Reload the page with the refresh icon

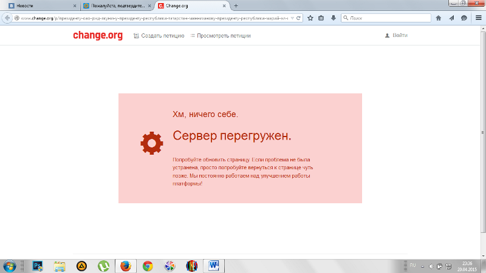pyautogui.click(x=298, y=18)
